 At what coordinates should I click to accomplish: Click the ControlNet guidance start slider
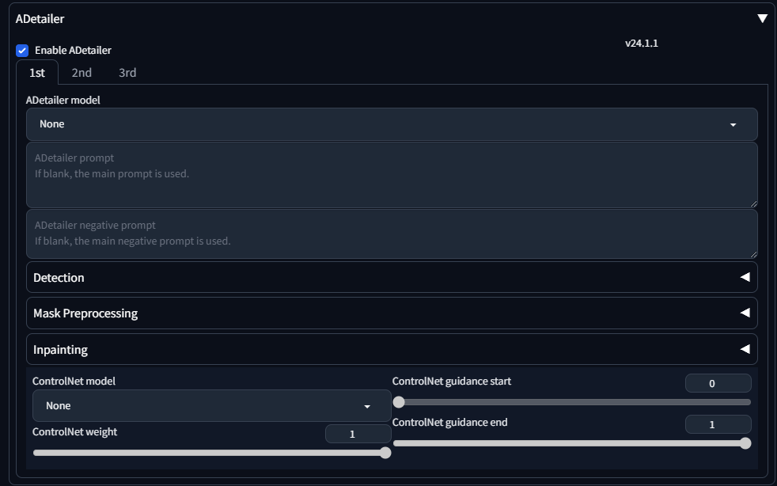(x=572, y=402)
